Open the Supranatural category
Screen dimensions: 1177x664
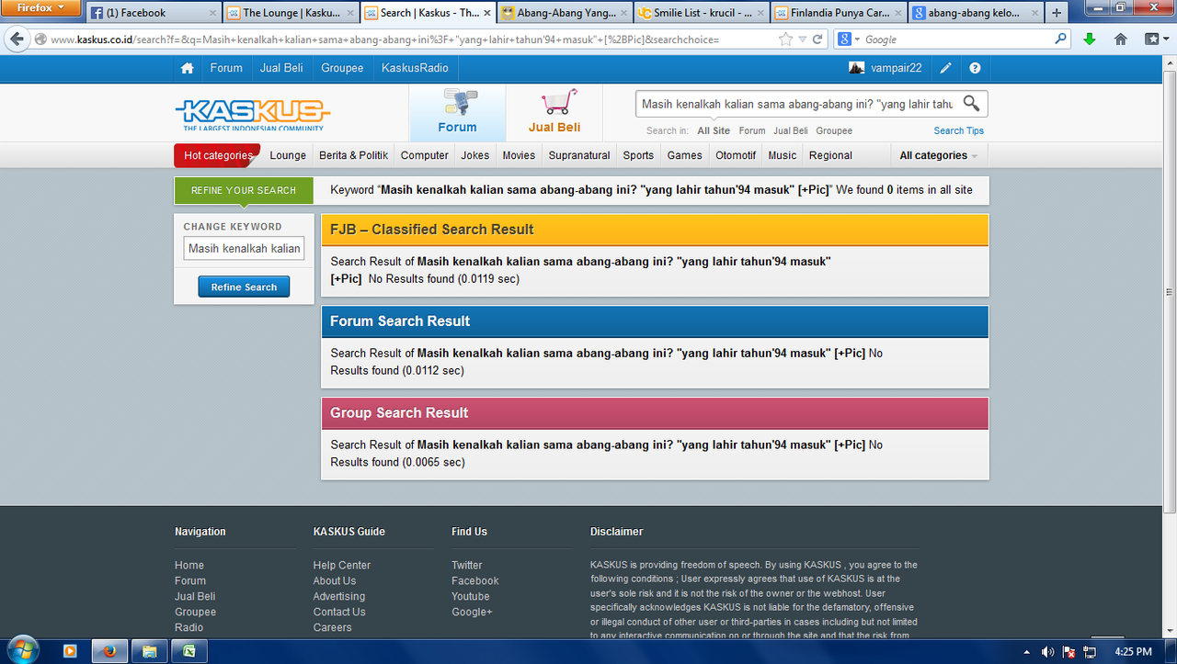pyautogui.click(x=579, y=155)
